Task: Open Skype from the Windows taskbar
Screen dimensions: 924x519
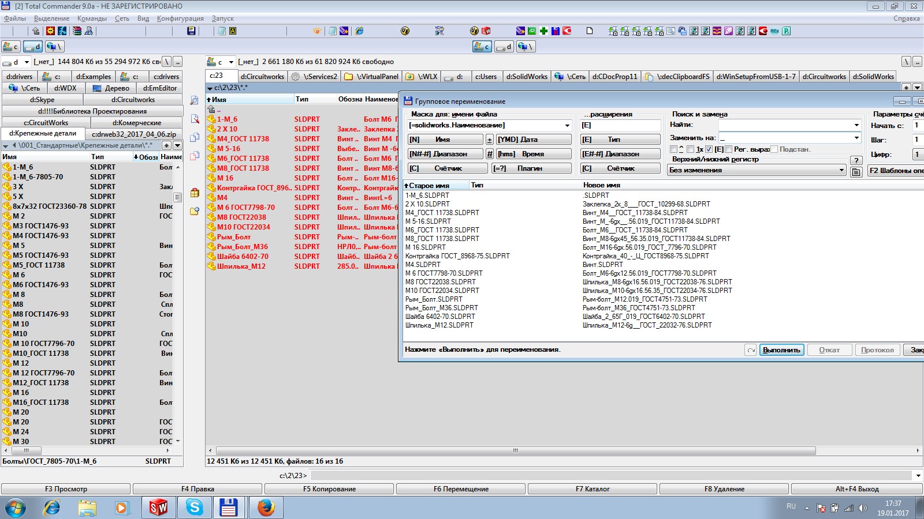Action: tap(195, 507)
